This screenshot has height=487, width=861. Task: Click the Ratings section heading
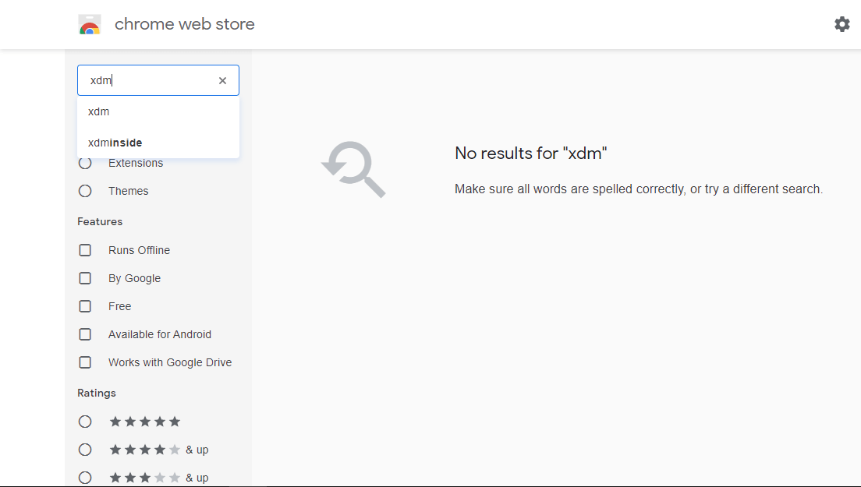pos(97,393)
